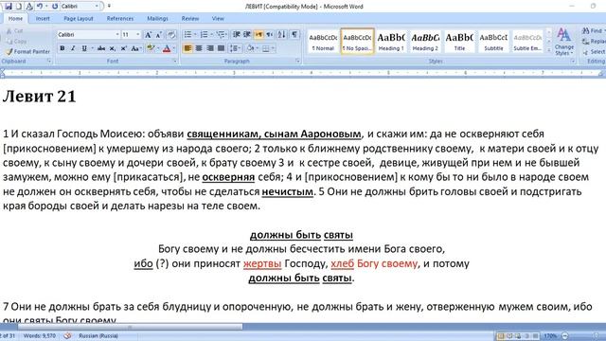Open the References tab

tap(120, 19)
